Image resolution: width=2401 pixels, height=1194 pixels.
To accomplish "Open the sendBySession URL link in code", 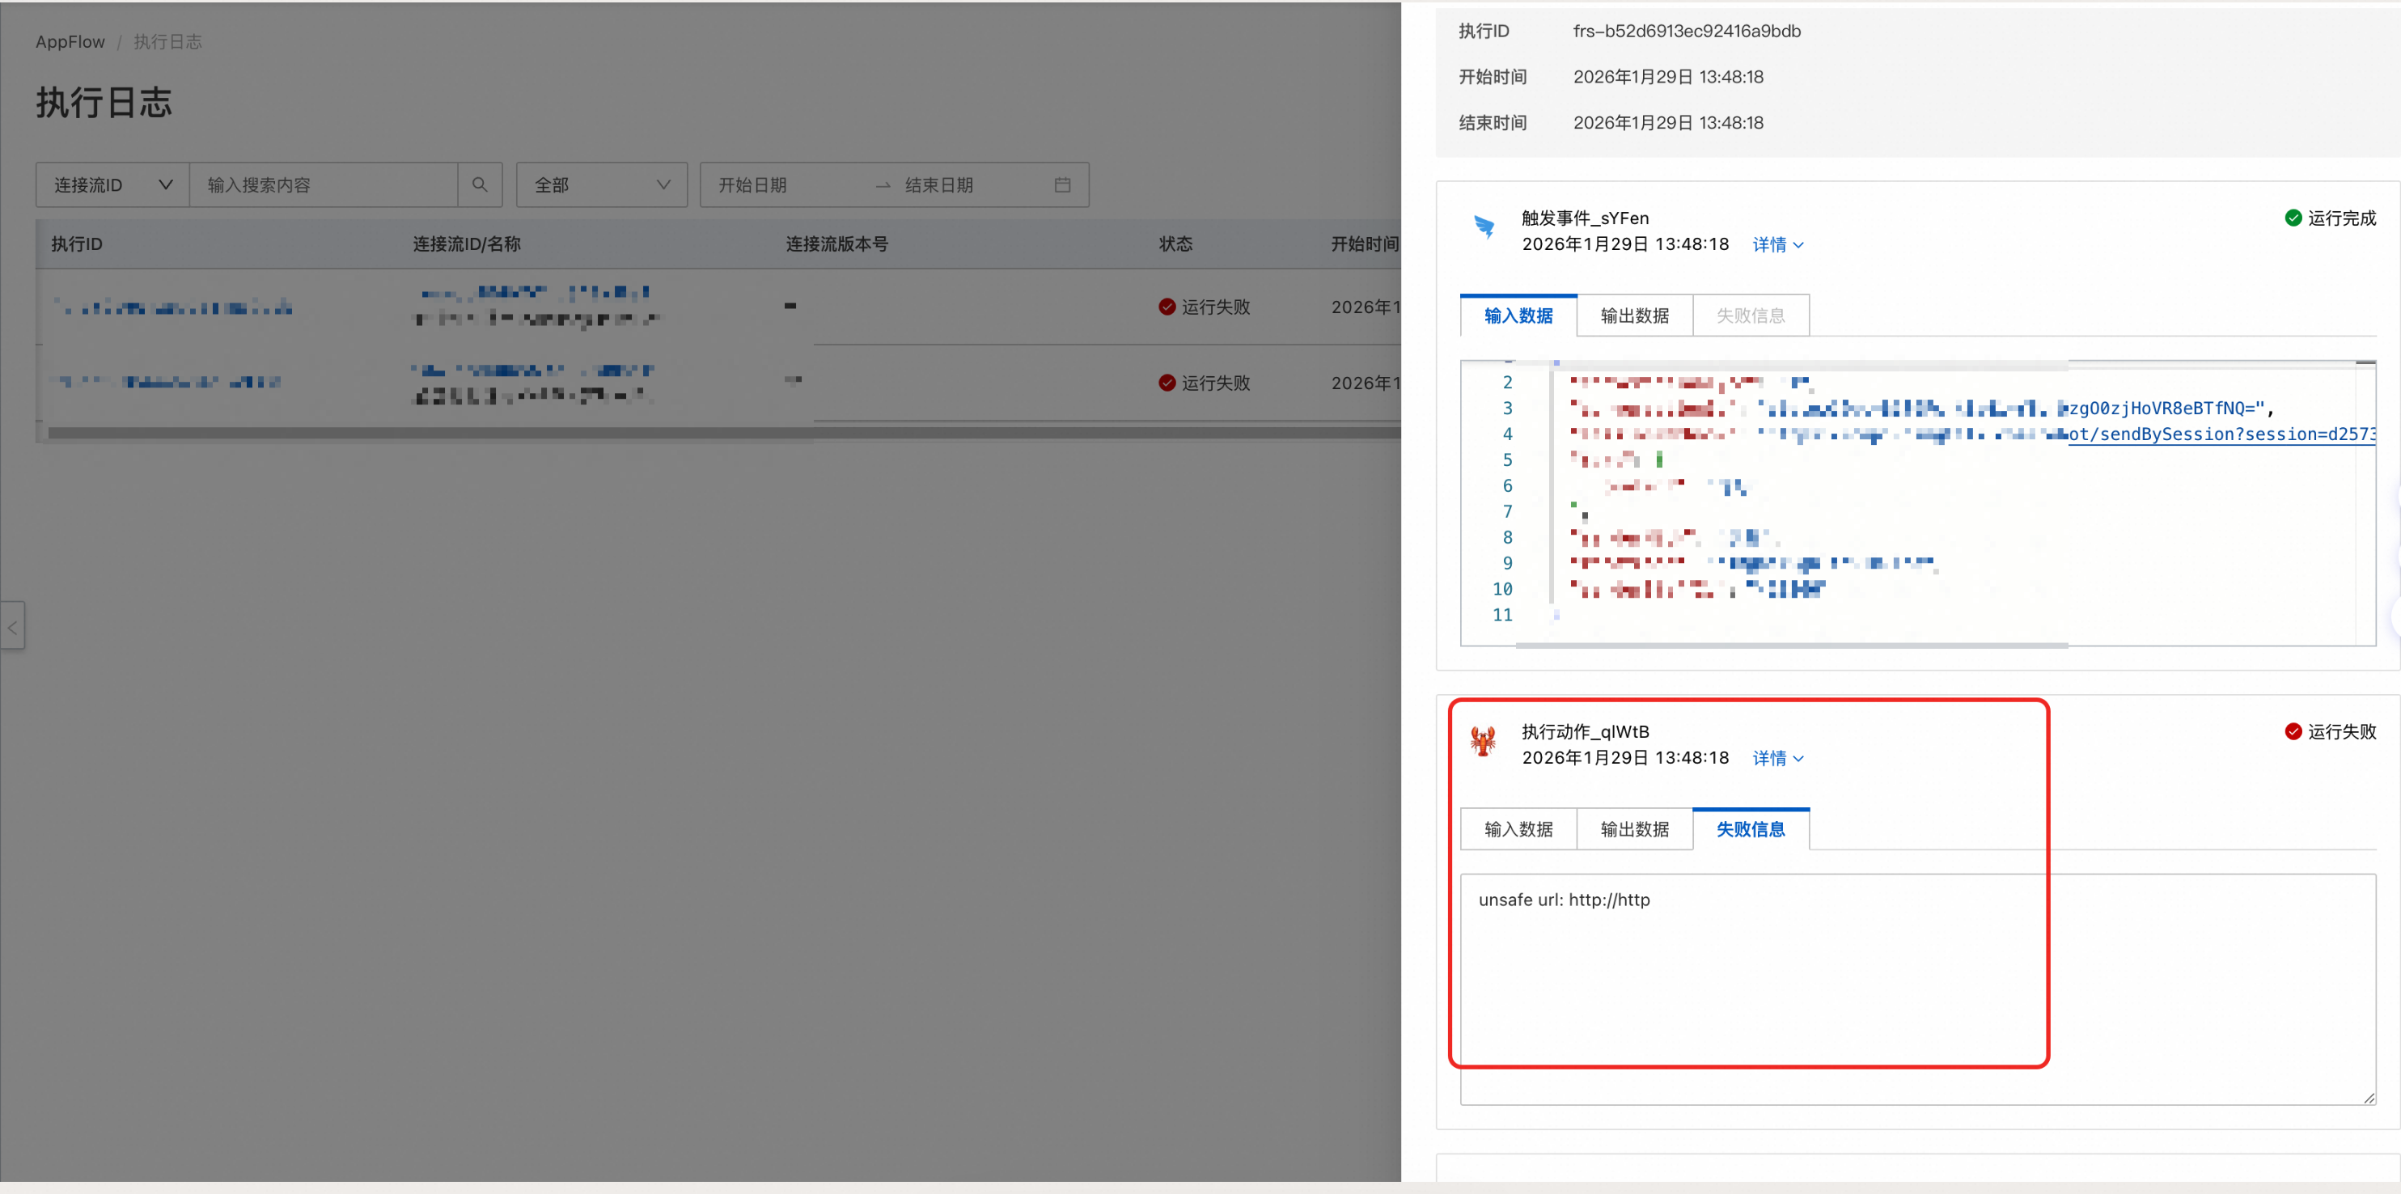I will coord(2220,434).
